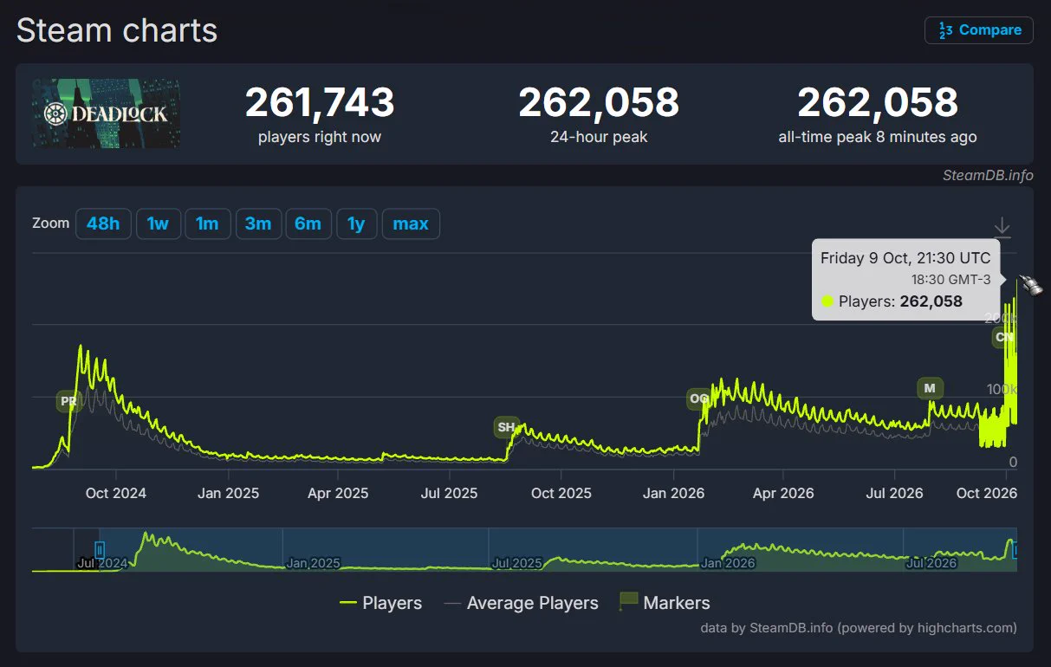This screenshot has height=667, width=1051.
Task: Click the tooltip date 'Friday 9 Oct, 21:30 UTC'
Action: 905,258
